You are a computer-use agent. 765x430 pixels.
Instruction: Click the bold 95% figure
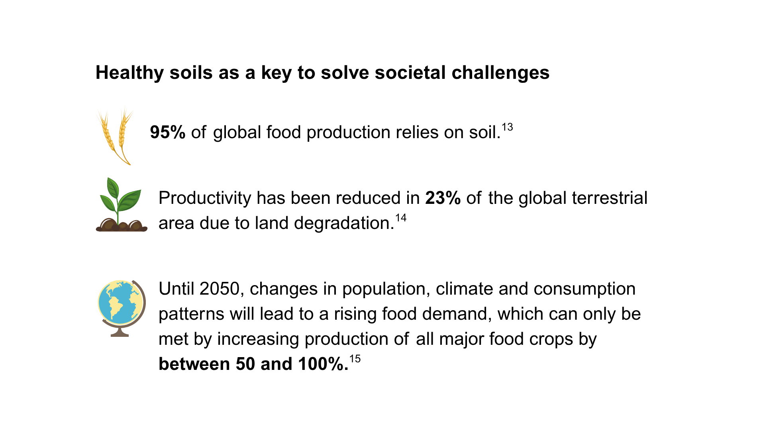click(168, 132)
